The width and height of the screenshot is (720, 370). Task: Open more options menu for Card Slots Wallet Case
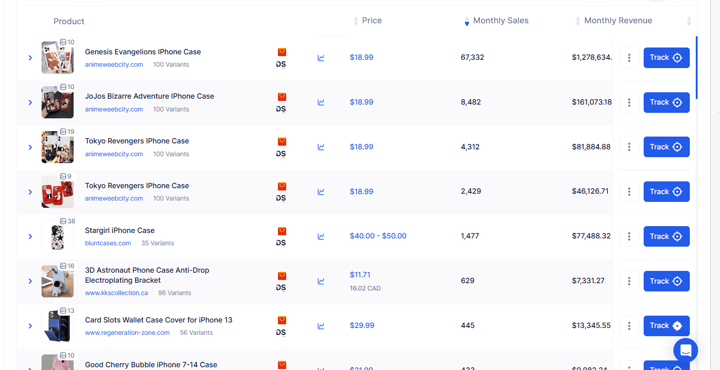629,326
